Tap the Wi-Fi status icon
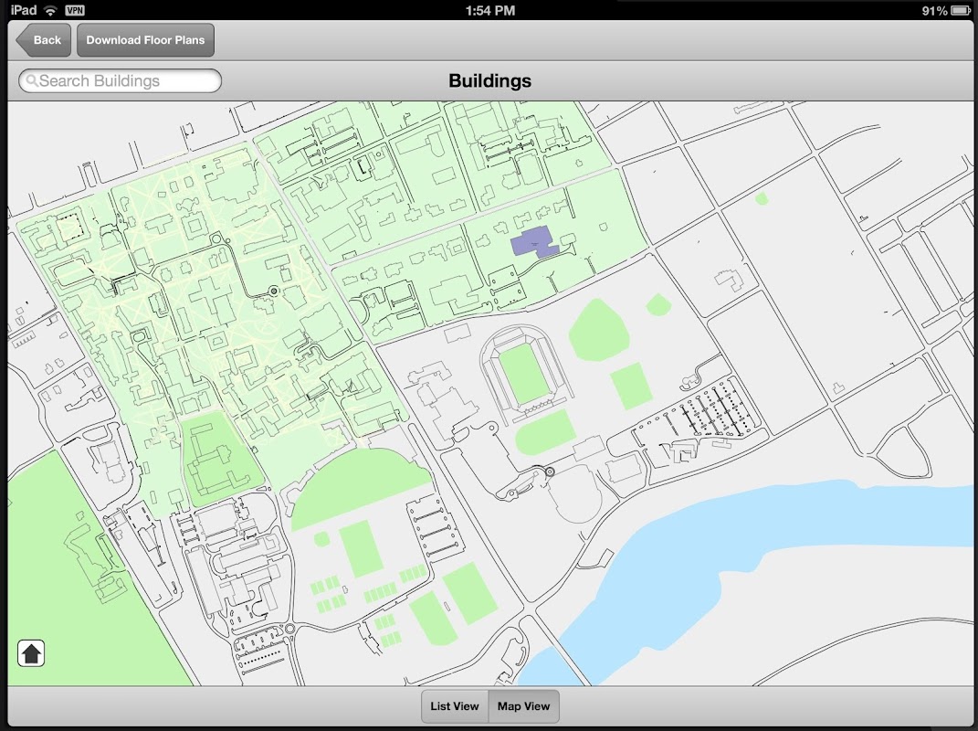 [50, 10]
